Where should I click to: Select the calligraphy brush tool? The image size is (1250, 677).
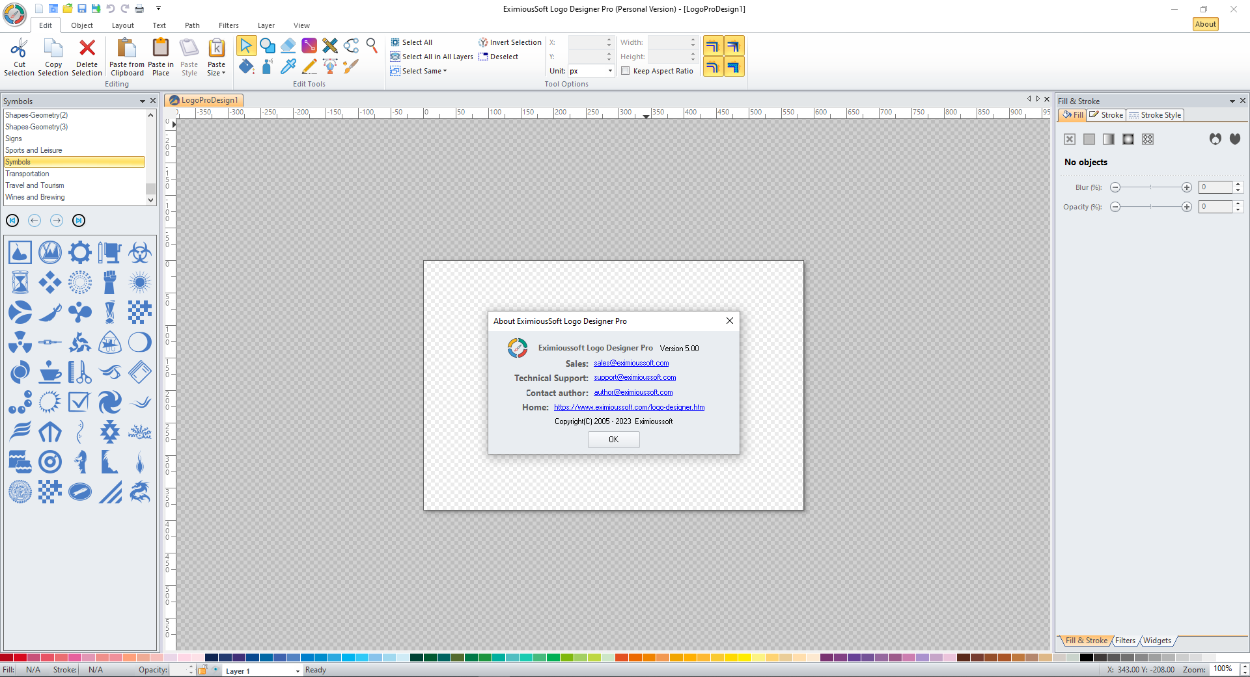point(351,66)
